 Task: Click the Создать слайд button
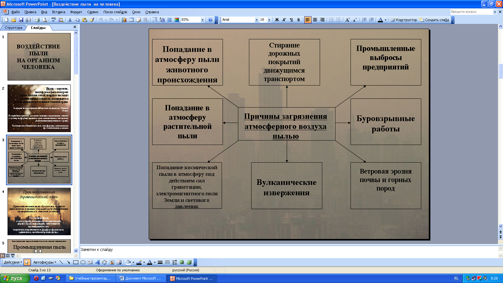[x=434, y=20]
